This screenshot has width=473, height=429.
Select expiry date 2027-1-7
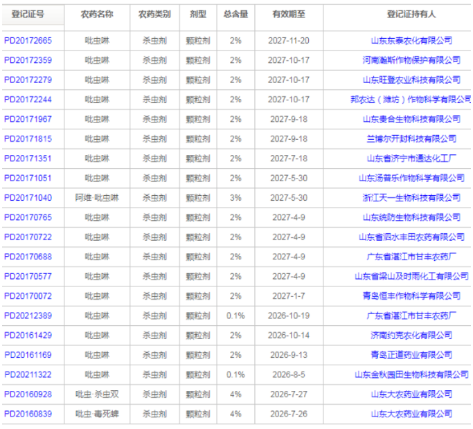point(289,296)
